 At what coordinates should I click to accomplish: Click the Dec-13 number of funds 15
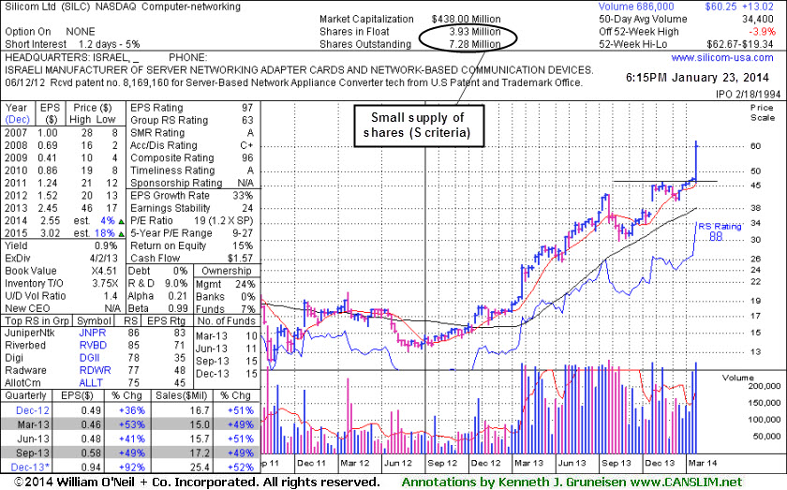point(251,374)
